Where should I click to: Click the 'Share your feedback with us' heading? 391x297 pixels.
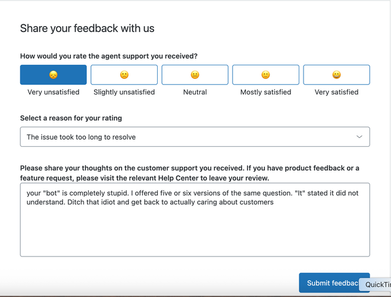(87, 28)
